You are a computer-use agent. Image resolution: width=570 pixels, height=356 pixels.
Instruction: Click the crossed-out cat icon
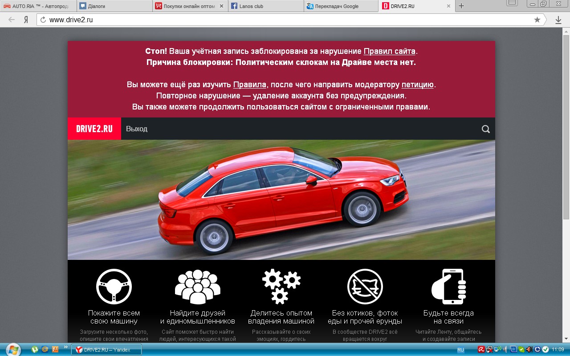(365, 286)
